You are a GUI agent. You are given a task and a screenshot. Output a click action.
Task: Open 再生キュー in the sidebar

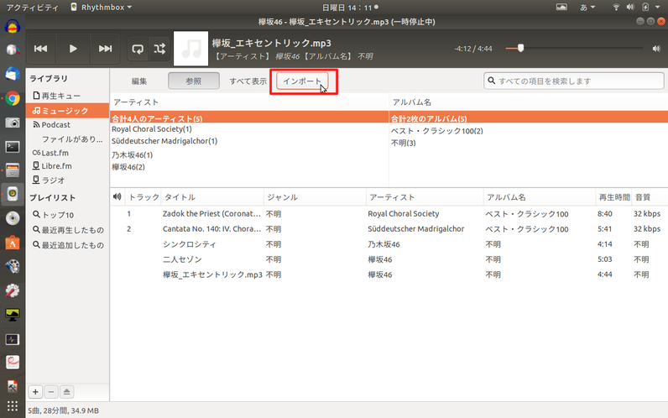coord(67,96)
